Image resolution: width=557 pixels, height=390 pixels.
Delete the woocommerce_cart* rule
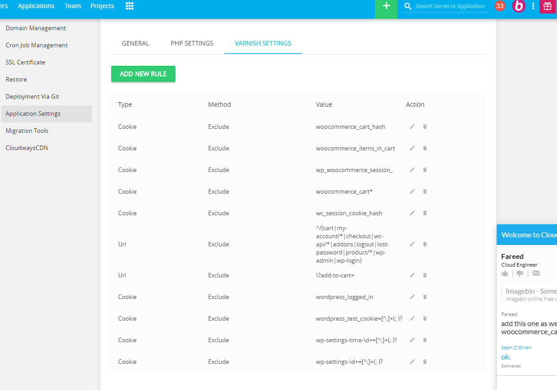425,191
